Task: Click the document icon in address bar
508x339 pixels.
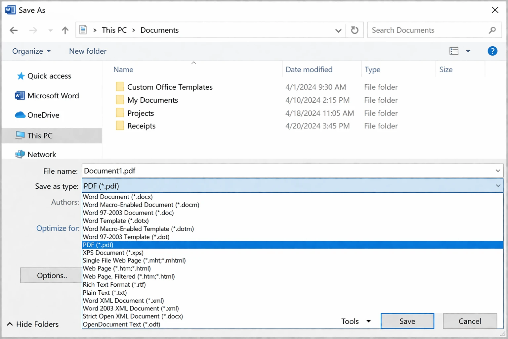Action: (83, 30)
